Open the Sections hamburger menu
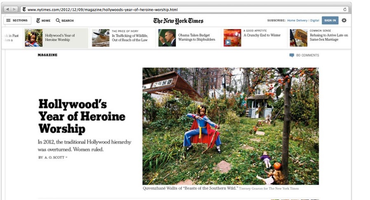370x200 pixels. [x=17, y=21]
